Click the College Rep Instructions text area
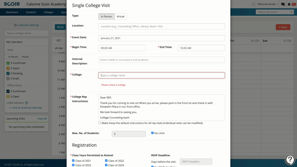The width and height of the screenshot is (297, 167). click(x=161, y=108)
